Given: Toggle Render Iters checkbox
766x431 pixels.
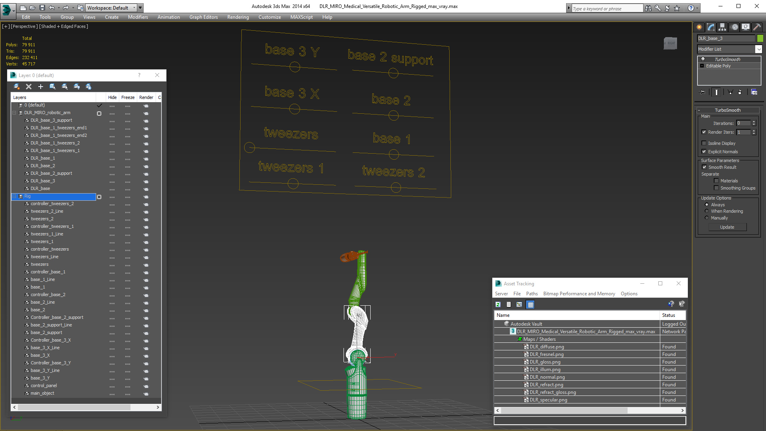Looking at the screenshot, I should pyautogui.click(x=704, y=132).
